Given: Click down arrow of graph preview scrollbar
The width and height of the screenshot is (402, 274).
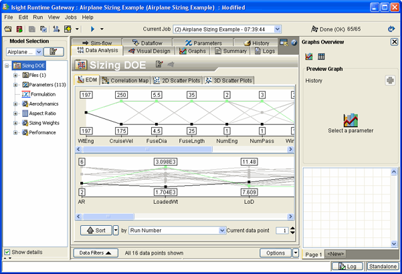Looking at the screenshot, I should pyautogui.click(x=394, y=243).
